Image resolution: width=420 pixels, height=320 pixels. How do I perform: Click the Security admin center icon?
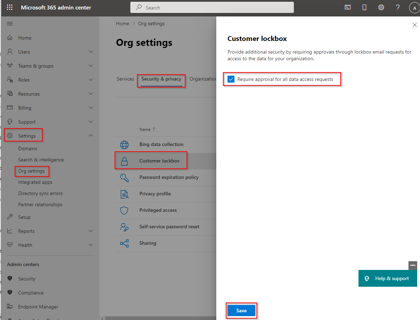click(9, 278)
